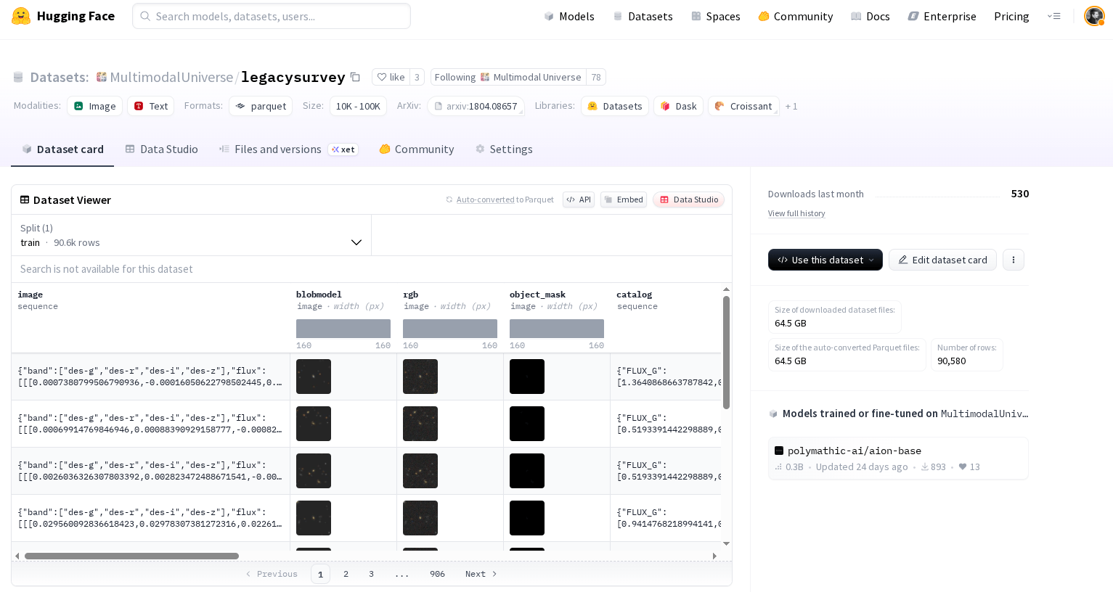Switch to the Dataset card tab

click(x=62, y=149)
